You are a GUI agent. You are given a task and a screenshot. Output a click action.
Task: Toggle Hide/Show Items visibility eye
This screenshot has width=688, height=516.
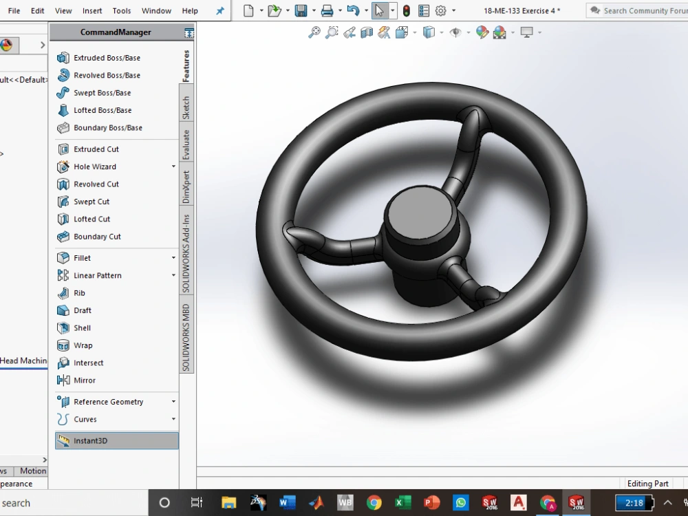455,32
